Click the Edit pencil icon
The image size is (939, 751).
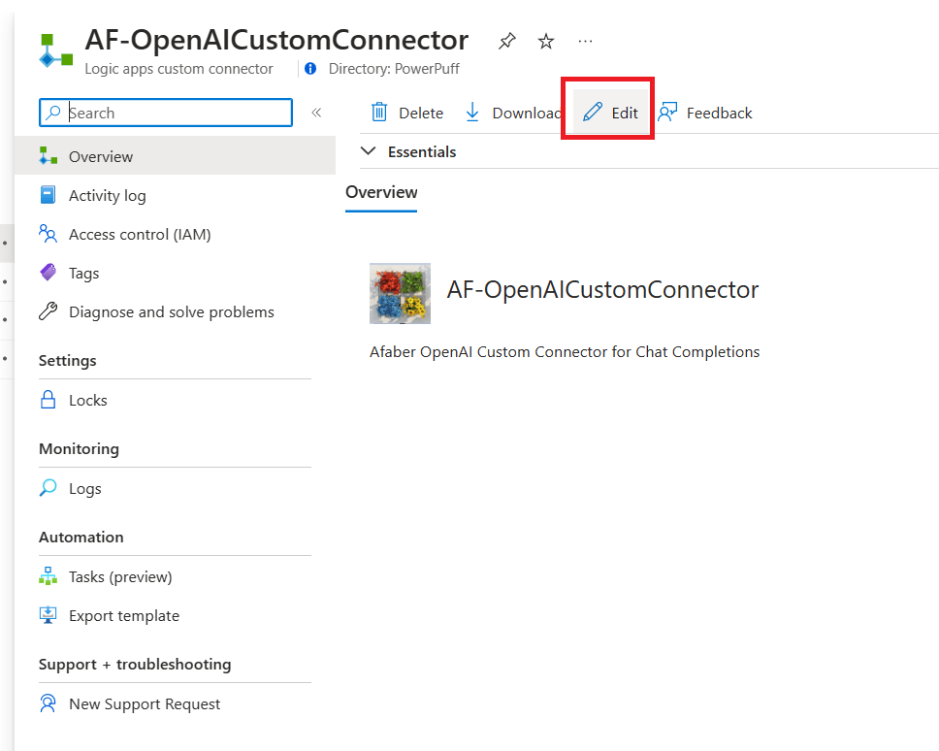click(x=593, y=113)
